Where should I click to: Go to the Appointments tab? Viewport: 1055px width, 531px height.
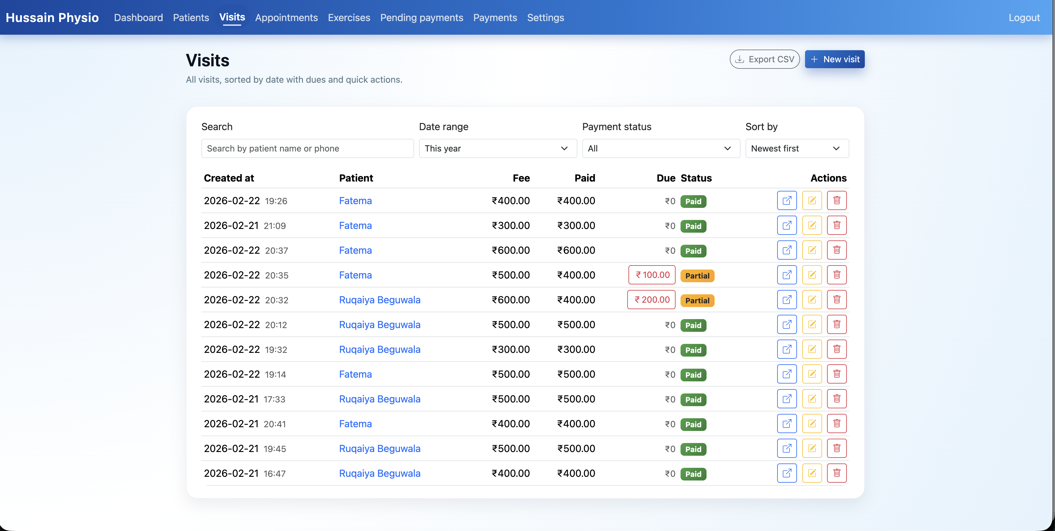coord(286,18)
